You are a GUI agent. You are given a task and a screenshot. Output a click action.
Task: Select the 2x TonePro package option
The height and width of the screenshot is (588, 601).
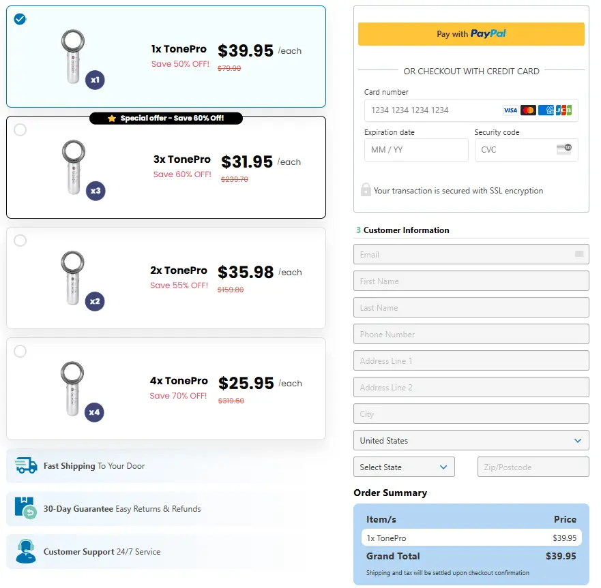(x=20, y=240)
